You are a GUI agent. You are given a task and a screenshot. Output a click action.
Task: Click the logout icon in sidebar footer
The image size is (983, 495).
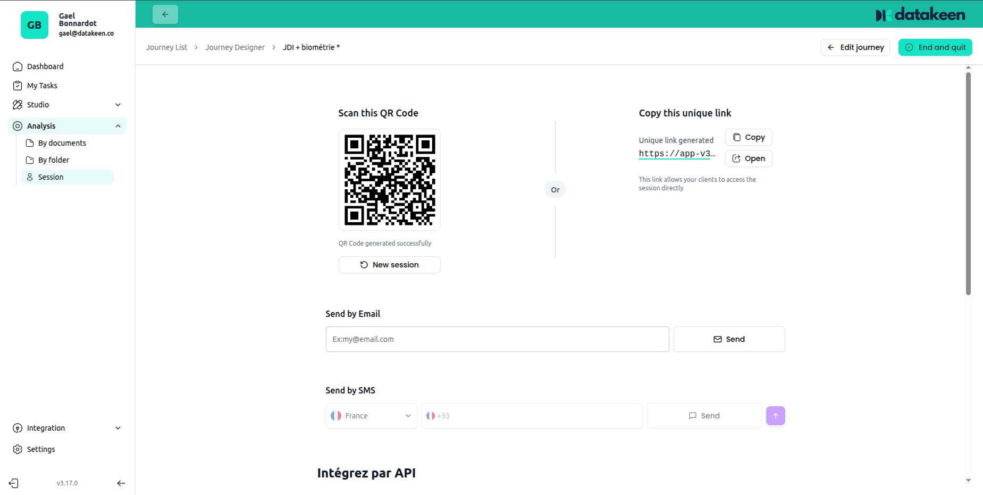[14, 483]
